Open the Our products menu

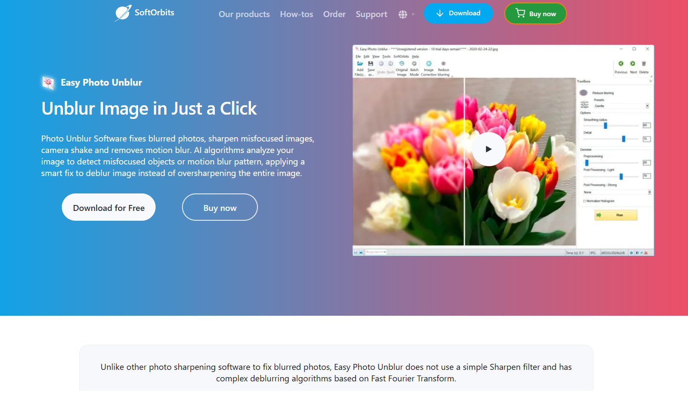244,14
